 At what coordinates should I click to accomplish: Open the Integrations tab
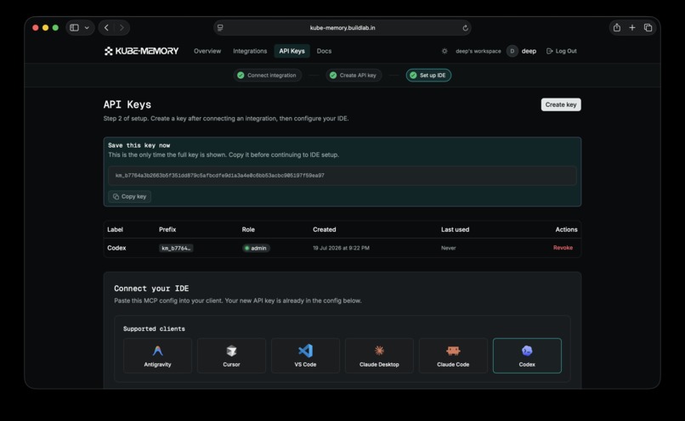pyautogui.click(x=250, y=51)
